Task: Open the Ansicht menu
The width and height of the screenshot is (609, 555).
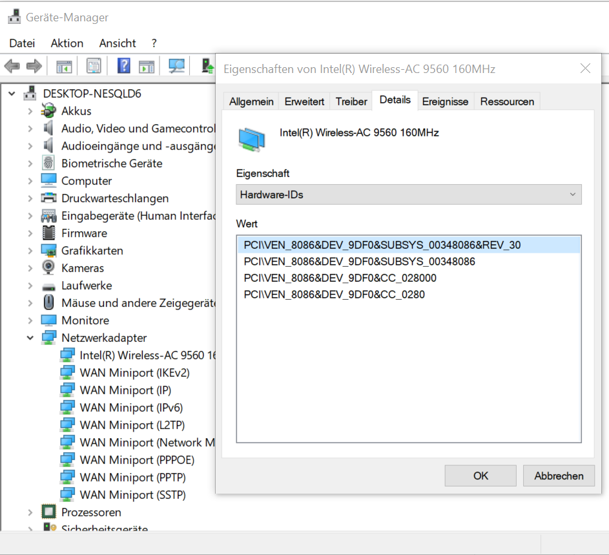Action: click(x=118, y=43)
